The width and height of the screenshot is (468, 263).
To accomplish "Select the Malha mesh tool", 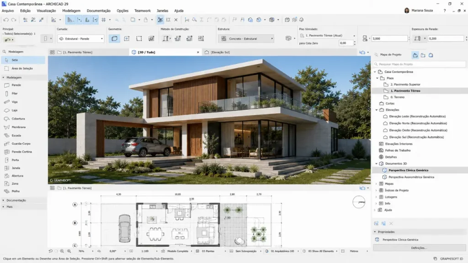I will 16,191.
